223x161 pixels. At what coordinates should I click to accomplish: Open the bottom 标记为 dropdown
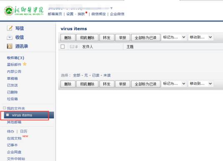pos(174,84)
